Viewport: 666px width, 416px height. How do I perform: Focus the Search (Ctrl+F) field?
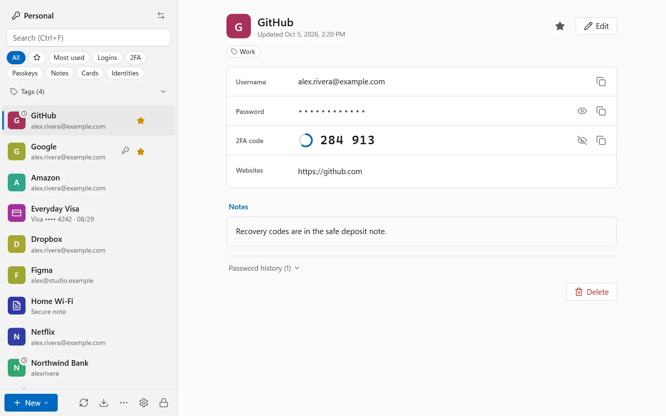(88, 38)
